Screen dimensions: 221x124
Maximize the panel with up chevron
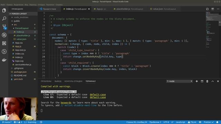pos(213,81)
